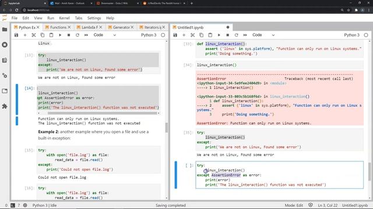Image resolution: width=373 pixels, height=209 pixels.
Task: Copy selected cell in Untitled1 notebook
Action: (201, 35)
